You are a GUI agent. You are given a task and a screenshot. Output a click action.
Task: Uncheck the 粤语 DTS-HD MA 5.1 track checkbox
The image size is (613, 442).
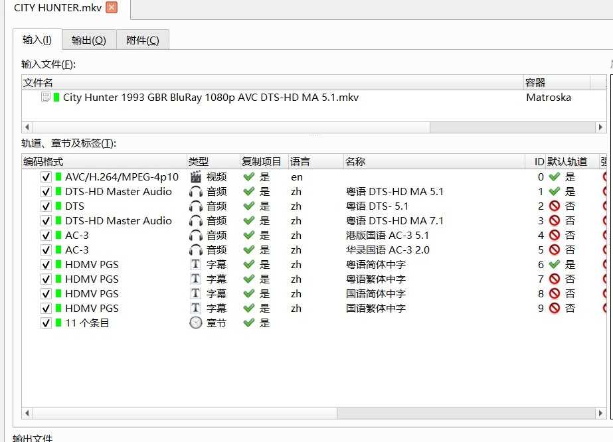coord(46,192)
